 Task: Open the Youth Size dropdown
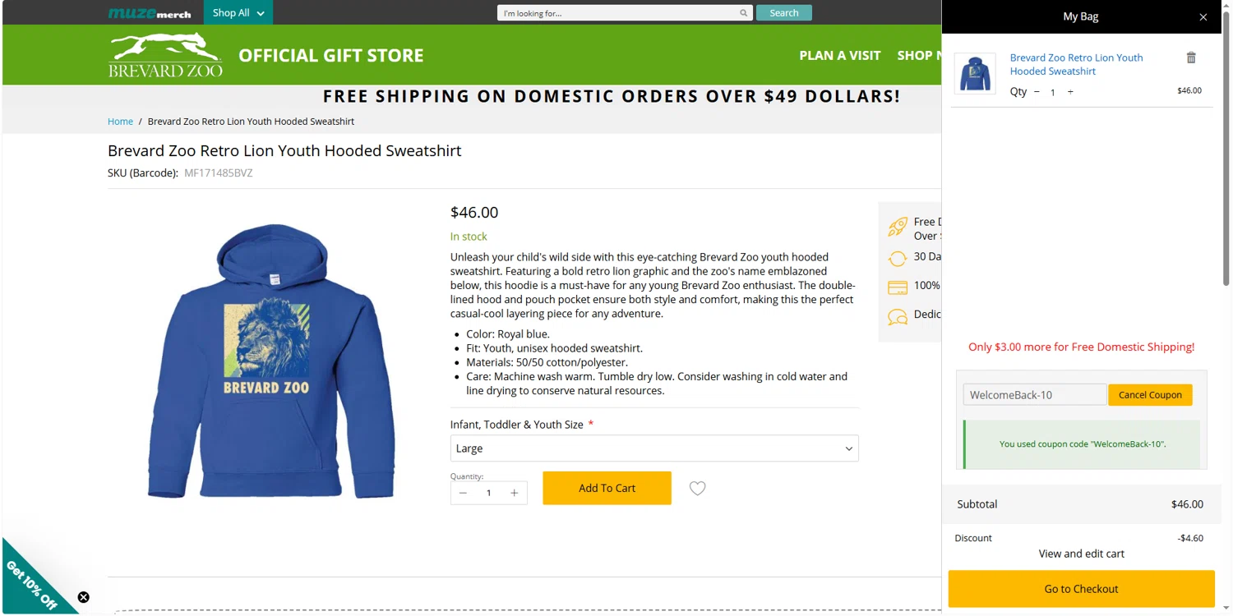[x=654, y=448]
